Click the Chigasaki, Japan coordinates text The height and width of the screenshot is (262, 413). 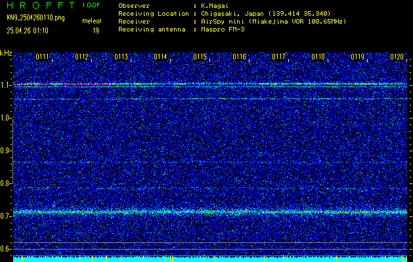tap(265, 13)
